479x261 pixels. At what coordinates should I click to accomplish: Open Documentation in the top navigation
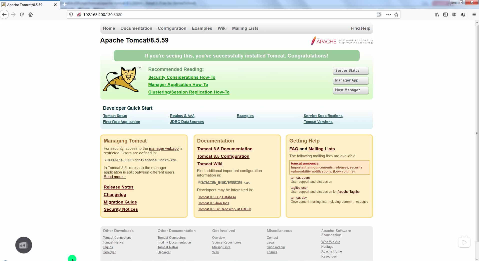136,28
